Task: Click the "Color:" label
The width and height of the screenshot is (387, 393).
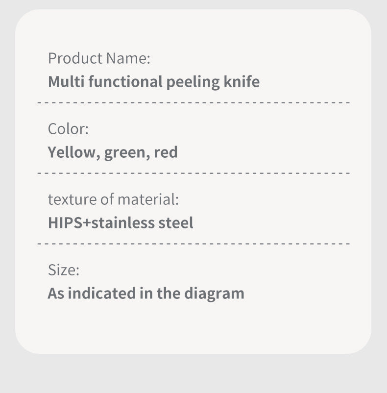Action: (68, 129)
